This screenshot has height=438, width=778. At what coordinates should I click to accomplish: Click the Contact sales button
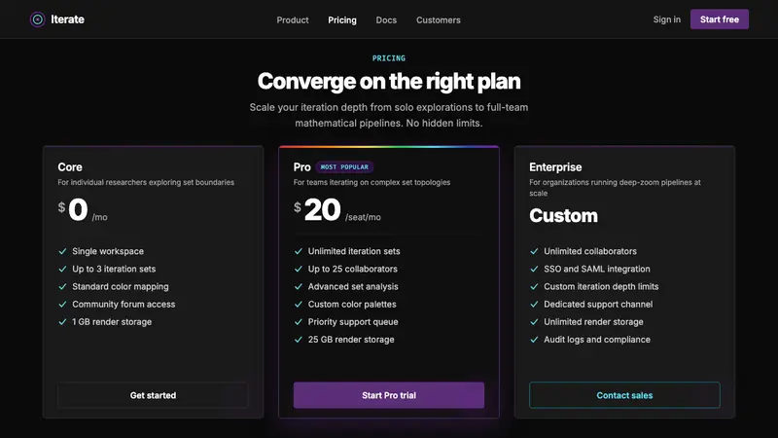coord(624,395)
